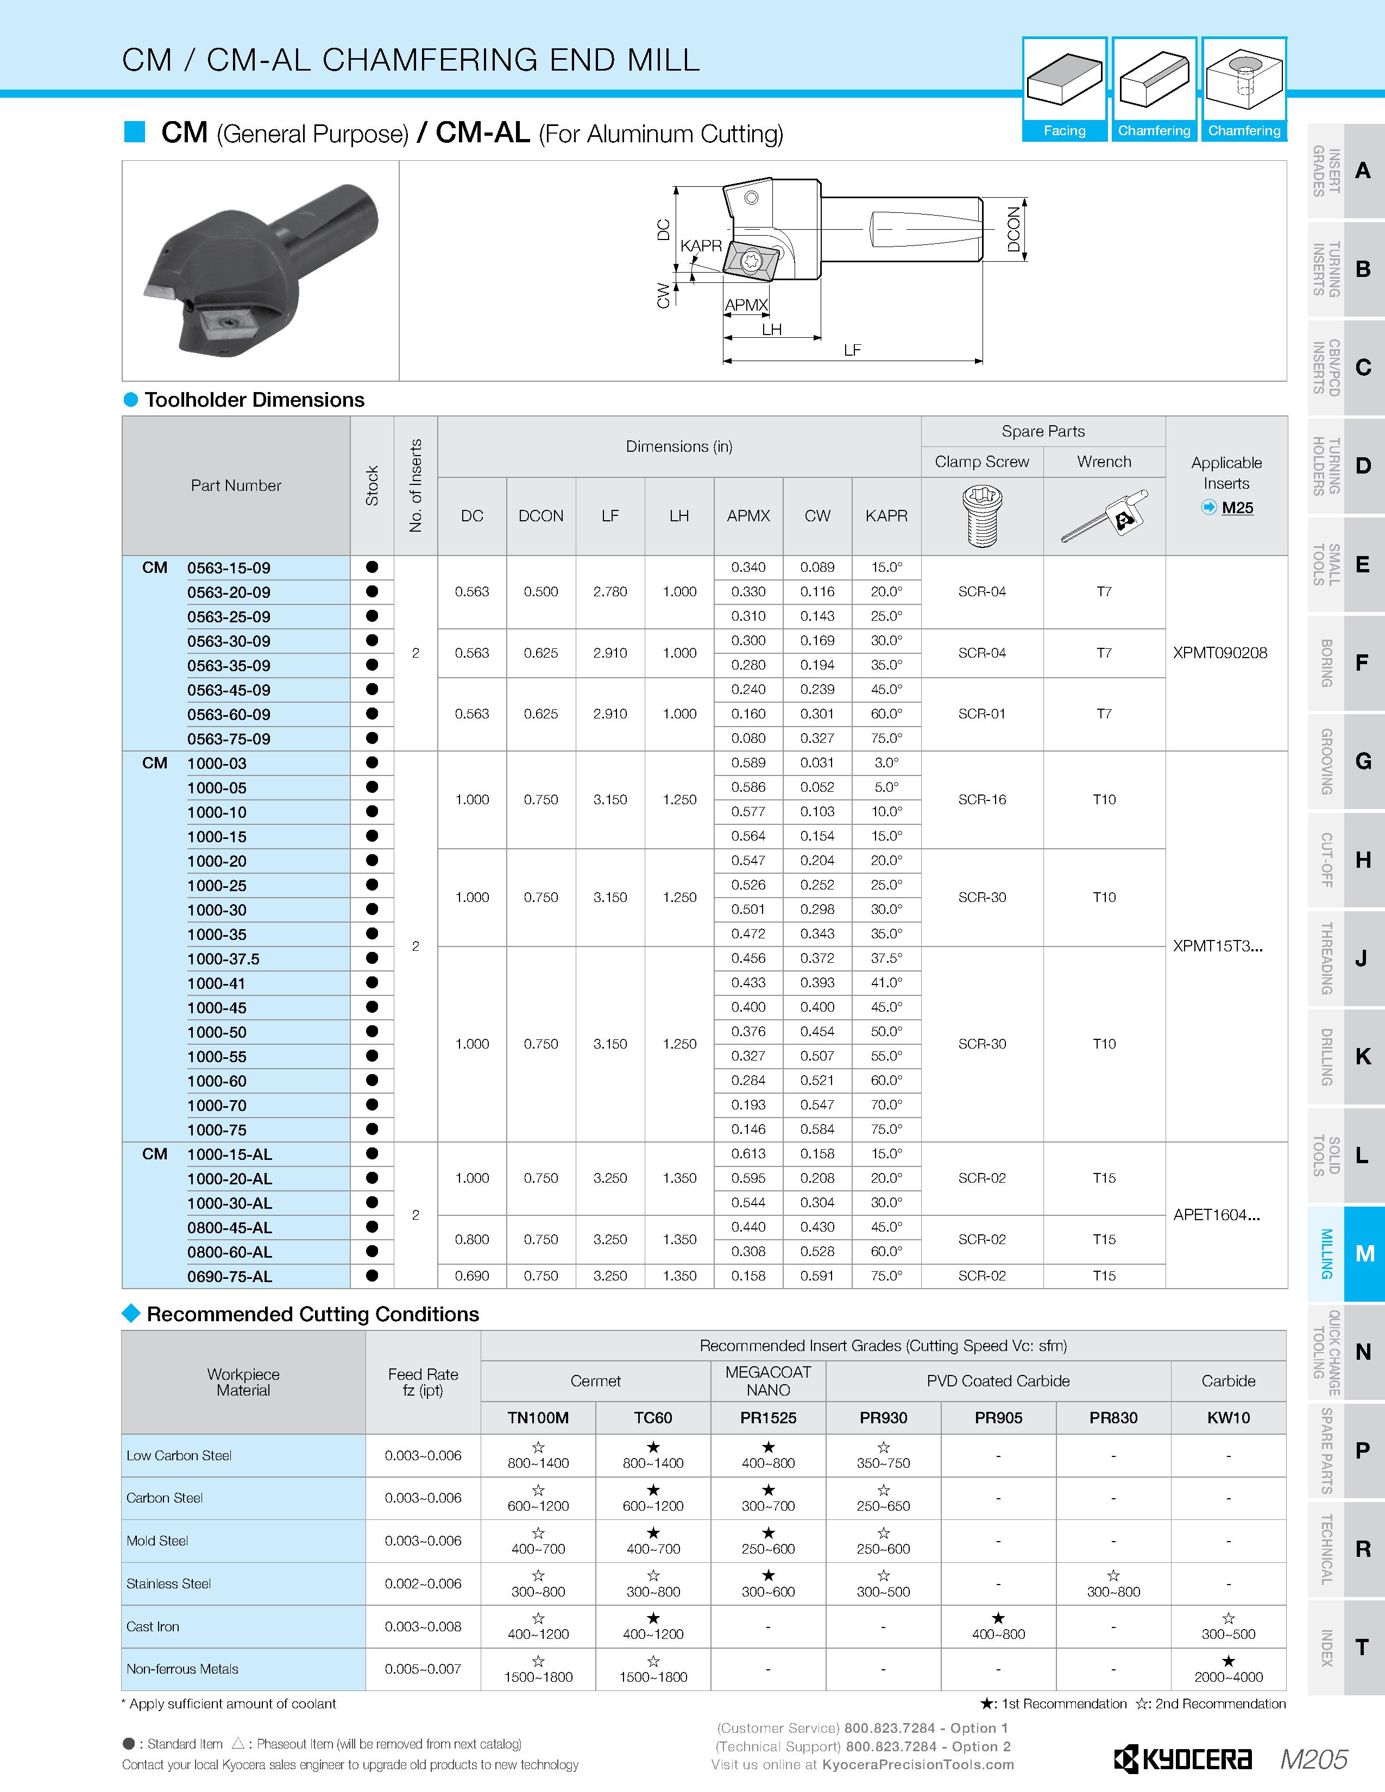Click the APMX column header
The width and height of the screenshot is (1385, 1792).
pyautogui.click(x=748, y=516)
